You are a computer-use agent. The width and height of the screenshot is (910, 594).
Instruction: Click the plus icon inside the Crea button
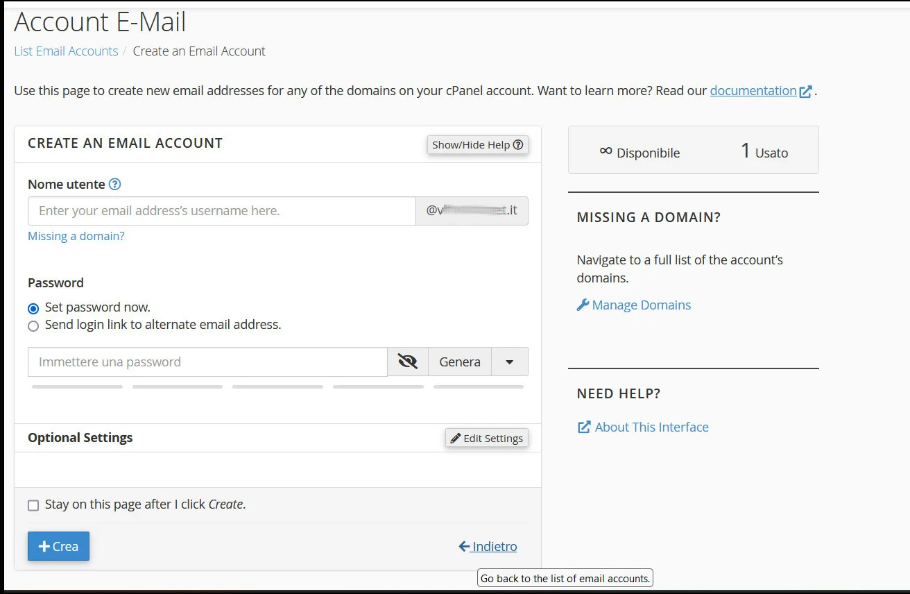pyautogui.click(x=44, y=546)
